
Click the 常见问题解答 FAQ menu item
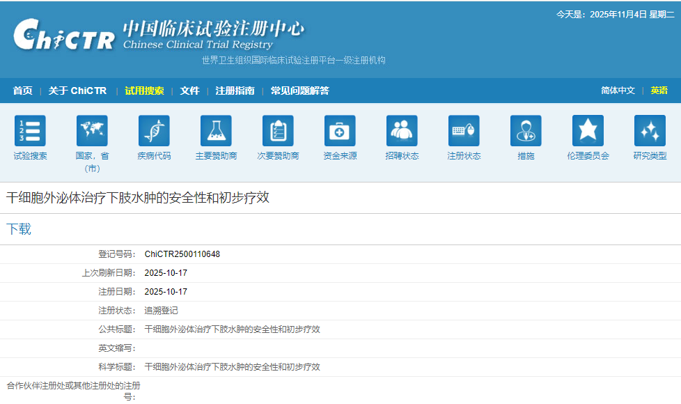click(x=299, y=90)
